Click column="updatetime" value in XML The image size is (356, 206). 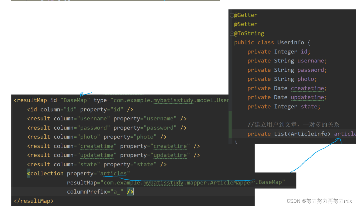[97, 155]
